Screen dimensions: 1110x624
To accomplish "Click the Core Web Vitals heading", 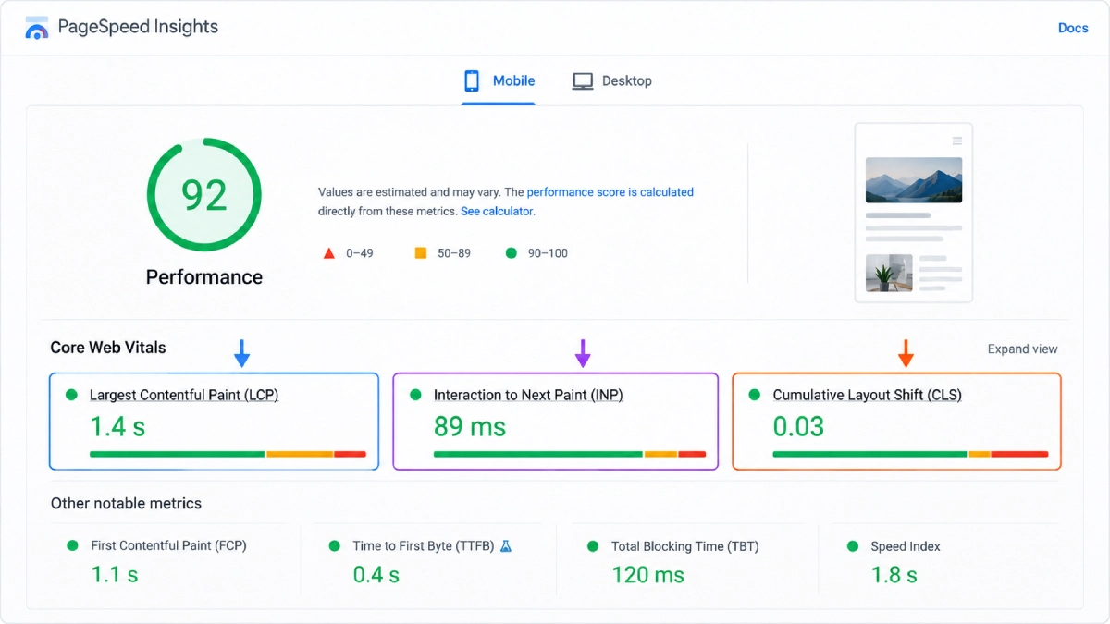I will [108, 348].
